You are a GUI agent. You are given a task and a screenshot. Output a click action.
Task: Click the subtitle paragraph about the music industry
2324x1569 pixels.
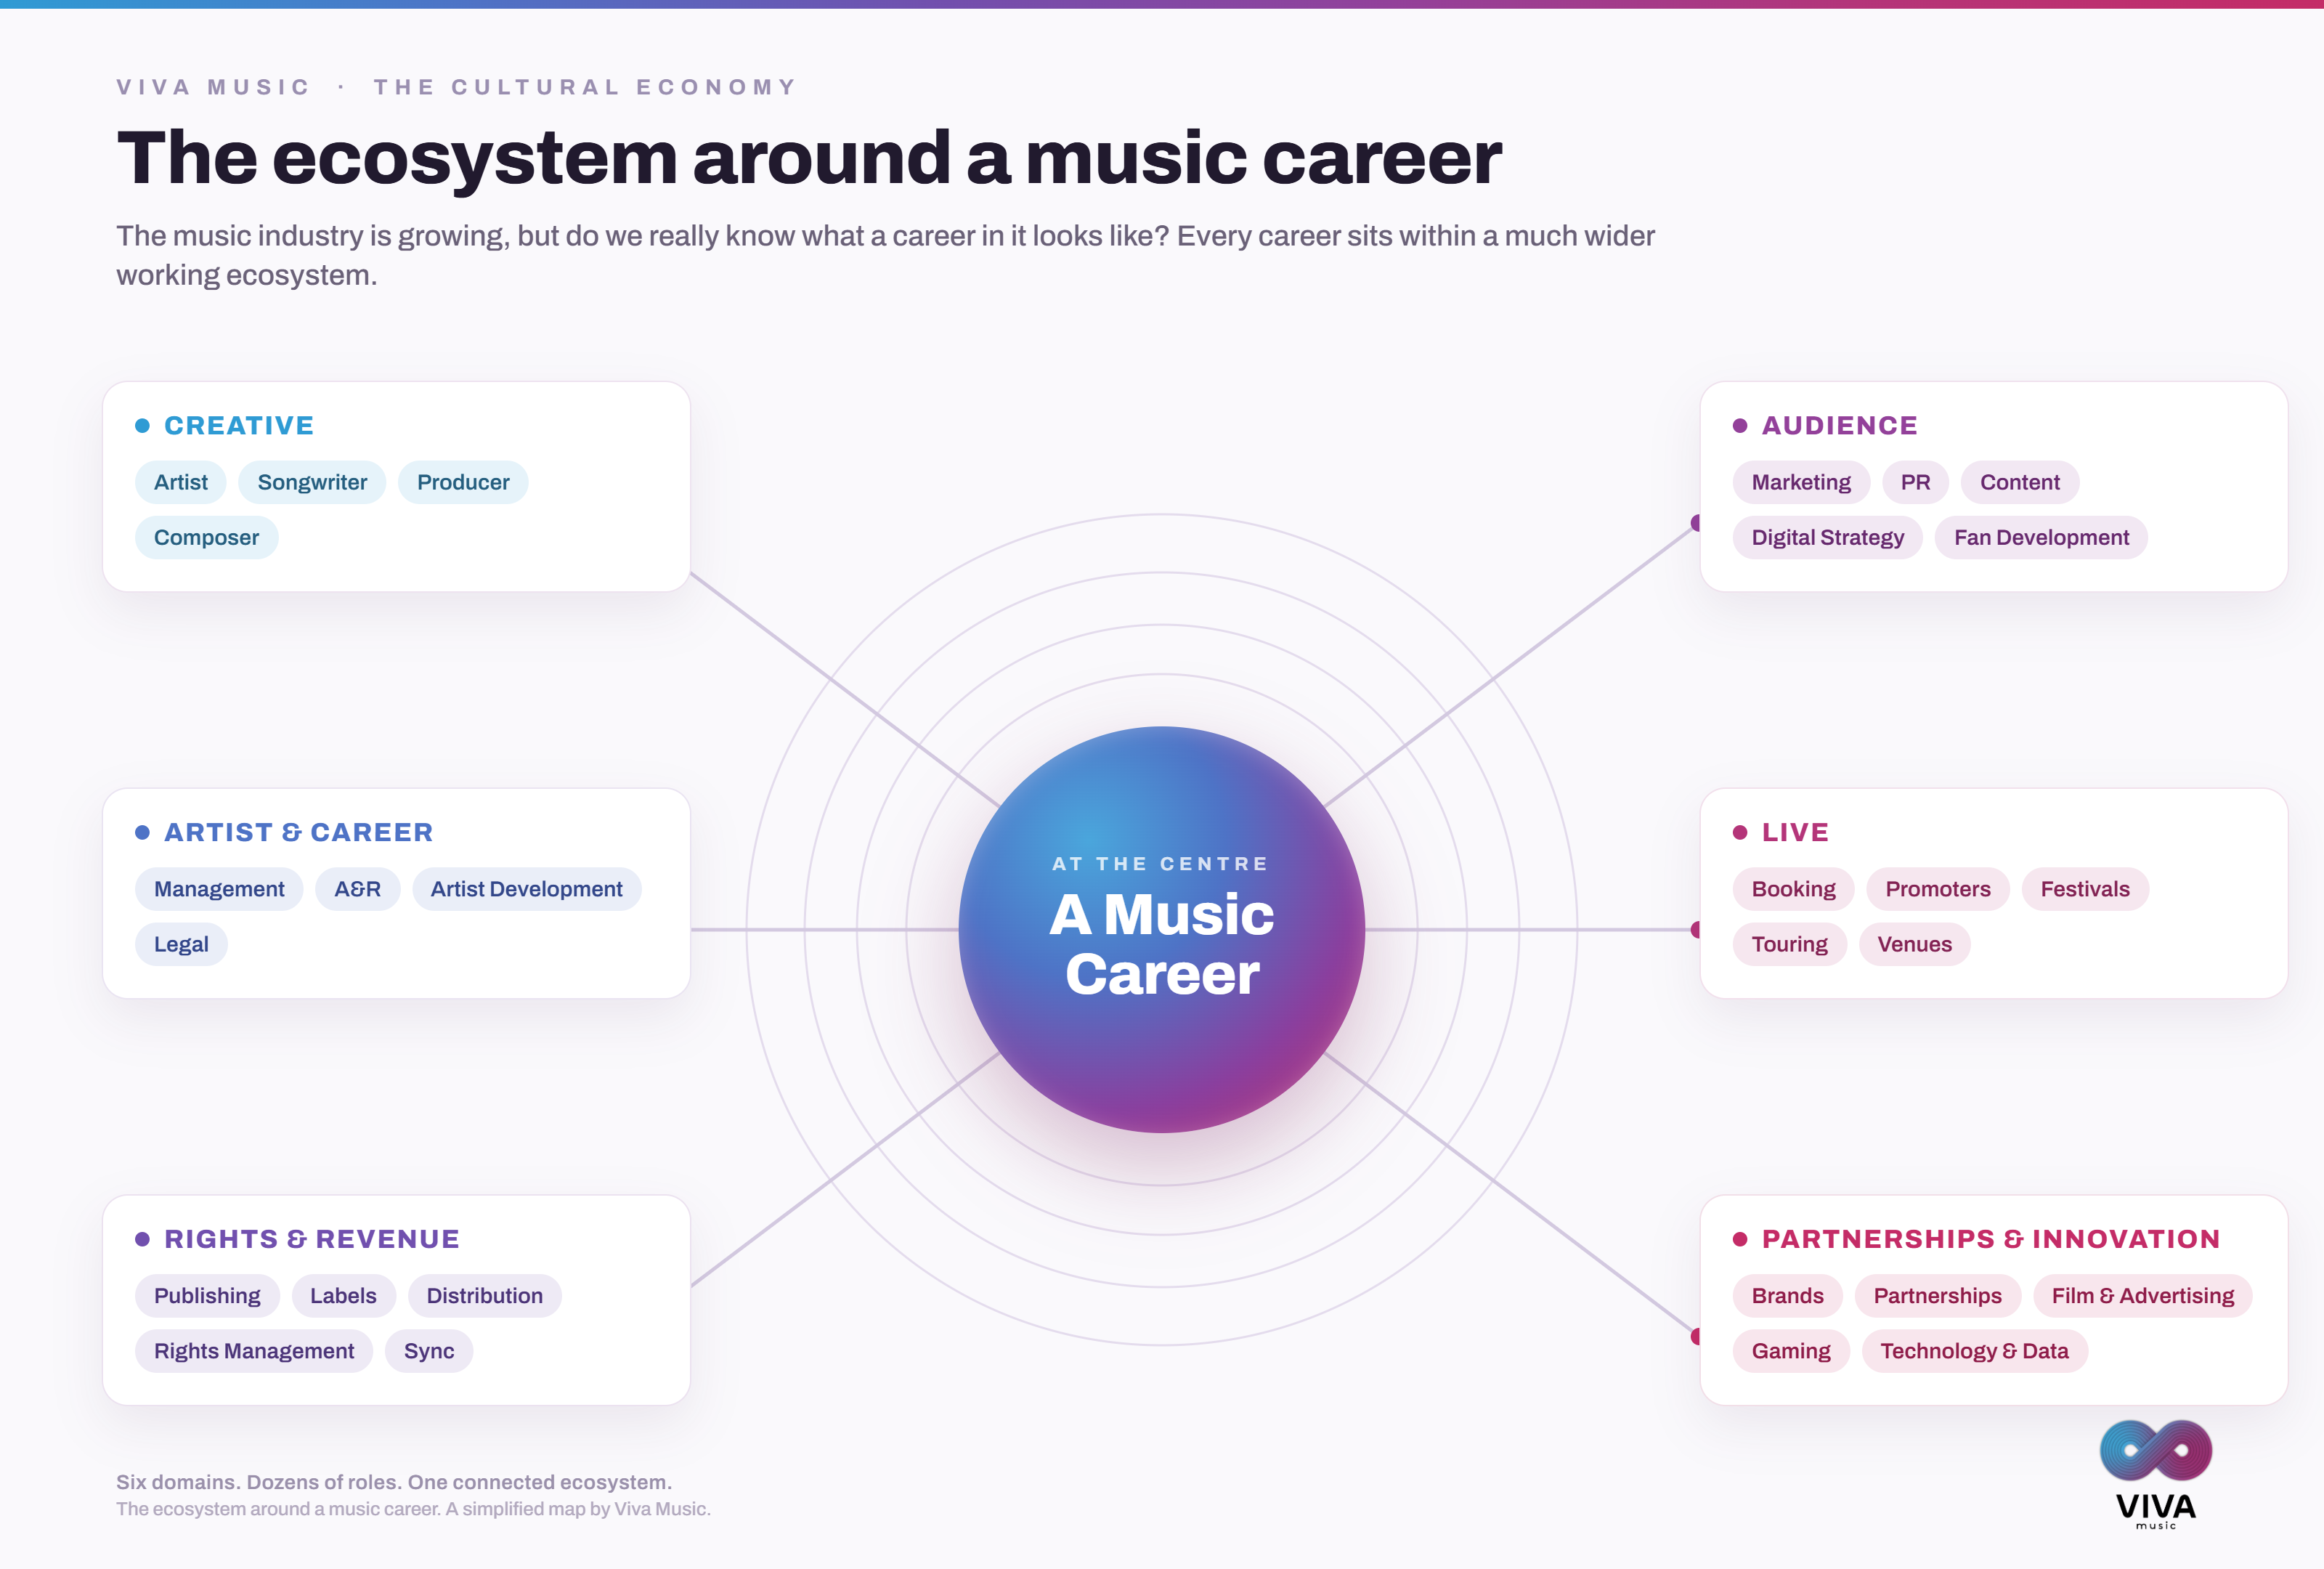point(885,255)
